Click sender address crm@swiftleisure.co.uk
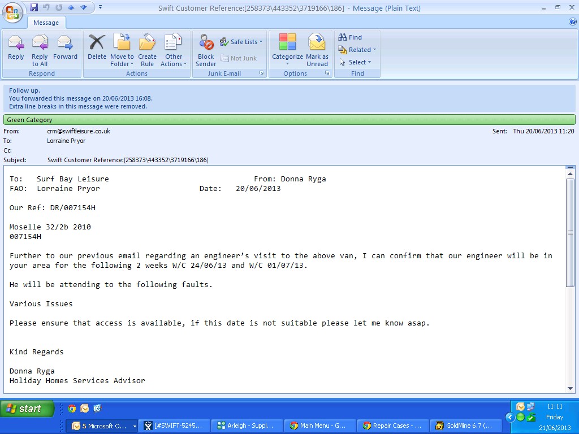579x434 pixels. tap(79, 131)
